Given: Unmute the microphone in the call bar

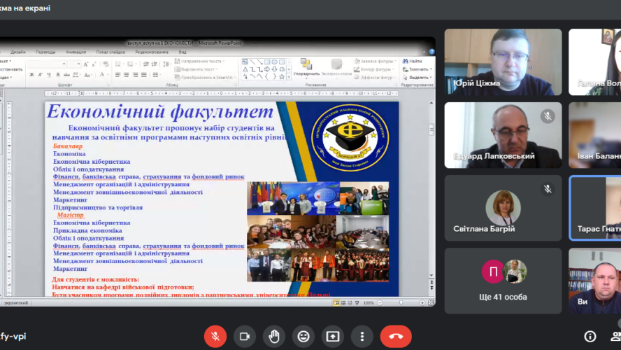Looking at the screenshot, I should [x=215, y=336].
